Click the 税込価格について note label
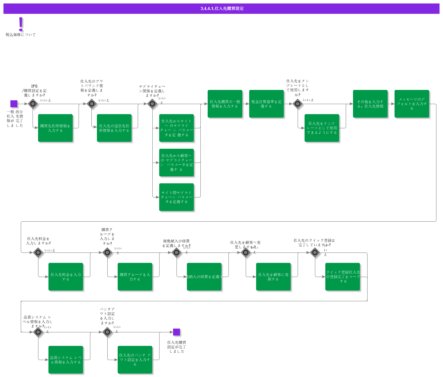The width and height of the screenshot is (443, 377). (21, 35)
